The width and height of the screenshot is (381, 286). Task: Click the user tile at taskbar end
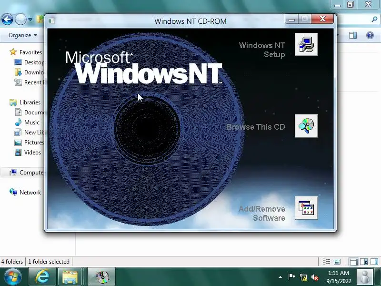coord(364,277)
